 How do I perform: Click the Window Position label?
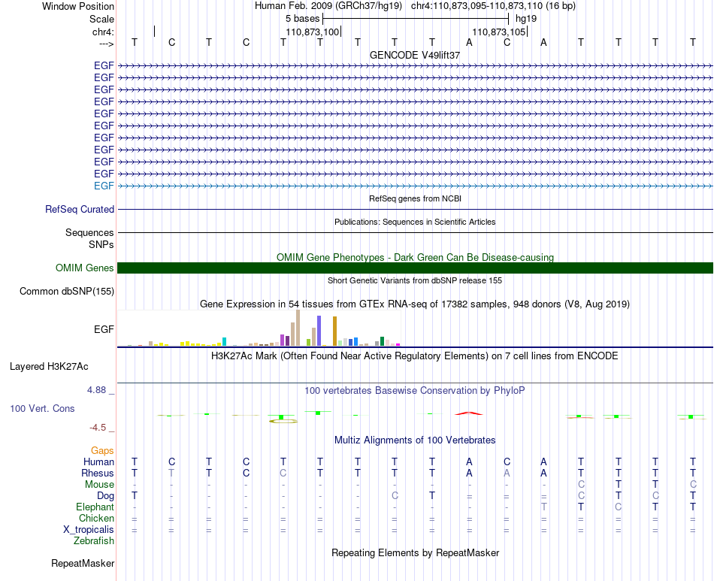point(78,6)
